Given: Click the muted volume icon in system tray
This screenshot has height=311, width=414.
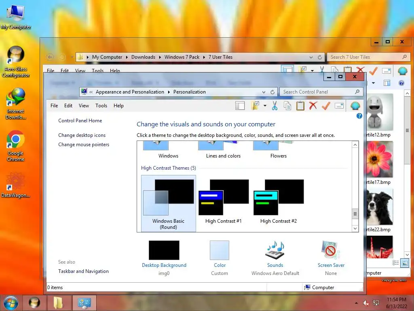Looking at the screenshot, I should [365, 303].
